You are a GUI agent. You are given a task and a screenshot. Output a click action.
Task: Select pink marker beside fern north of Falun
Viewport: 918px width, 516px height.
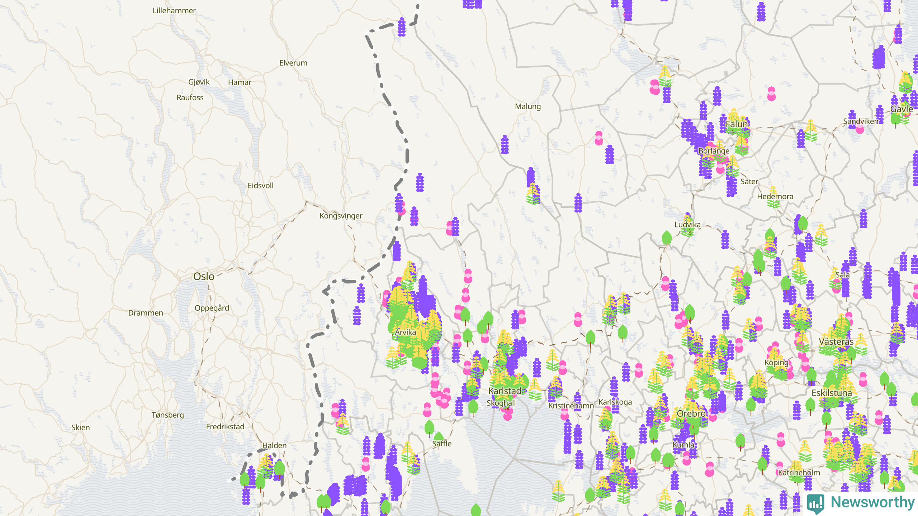click(655, 87)
